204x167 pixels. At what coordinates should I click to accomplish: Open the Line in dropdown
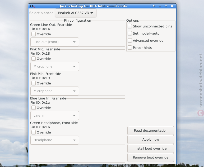[x=55, y=116]
